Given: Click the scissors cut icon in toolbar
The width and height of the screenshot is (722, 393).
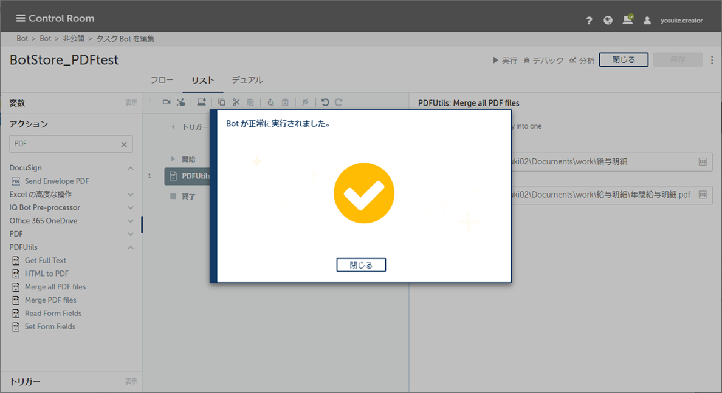Looking at the screenshot, I should [236, 102].
